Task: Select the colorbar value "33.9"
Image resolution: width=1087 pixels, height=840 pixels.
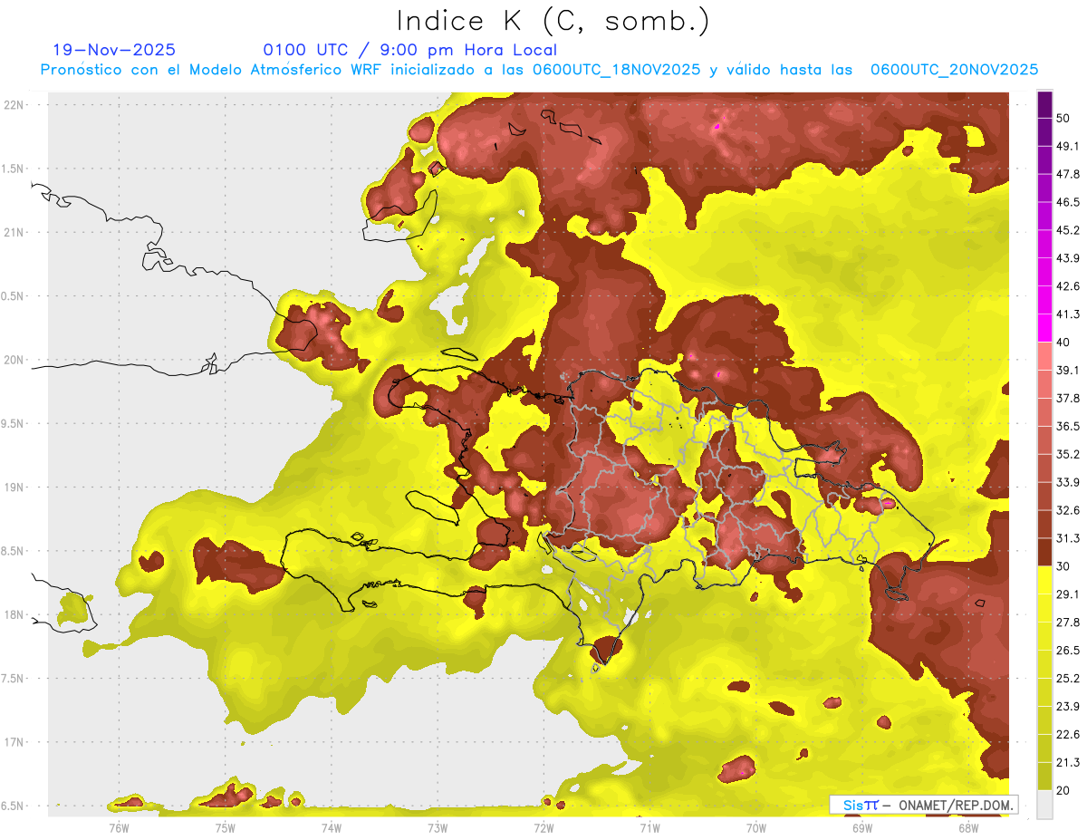Action: 1068,482
